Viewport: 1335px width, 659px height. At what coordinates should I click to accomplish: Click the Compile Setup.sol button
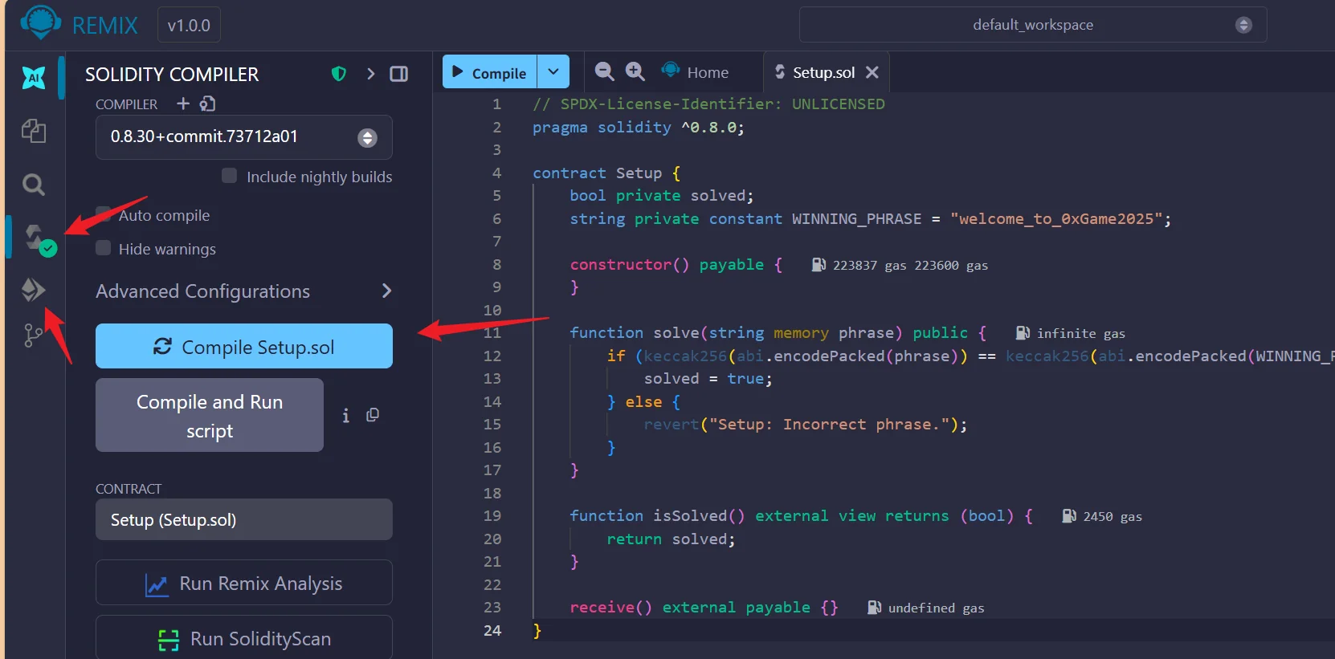coord(243,347)
